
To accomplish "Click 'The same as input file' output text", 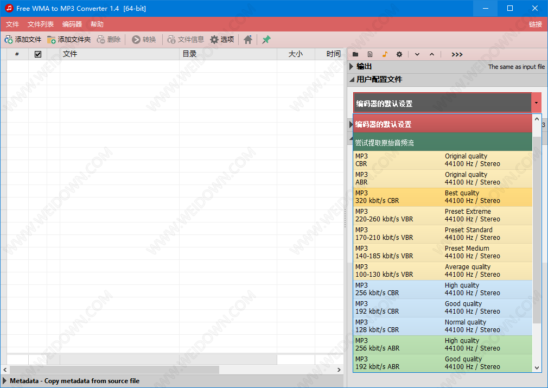I will (x=516, y=67).
